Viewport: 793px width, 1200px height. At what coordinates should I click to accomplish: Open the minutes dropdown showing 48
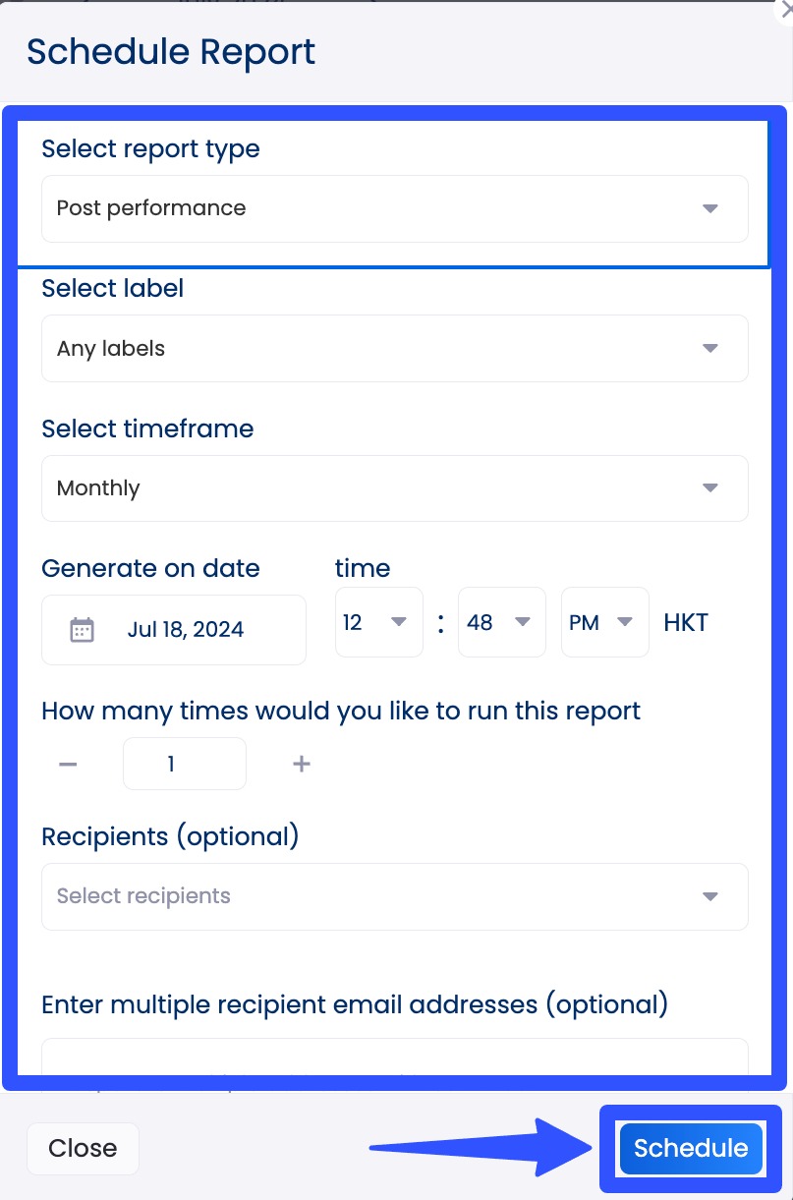pos(501,621)
